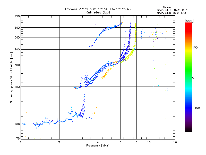Select the 750 tick on the height axis
The height and width of the screenshot is (155, 206).
coord(17,16)
